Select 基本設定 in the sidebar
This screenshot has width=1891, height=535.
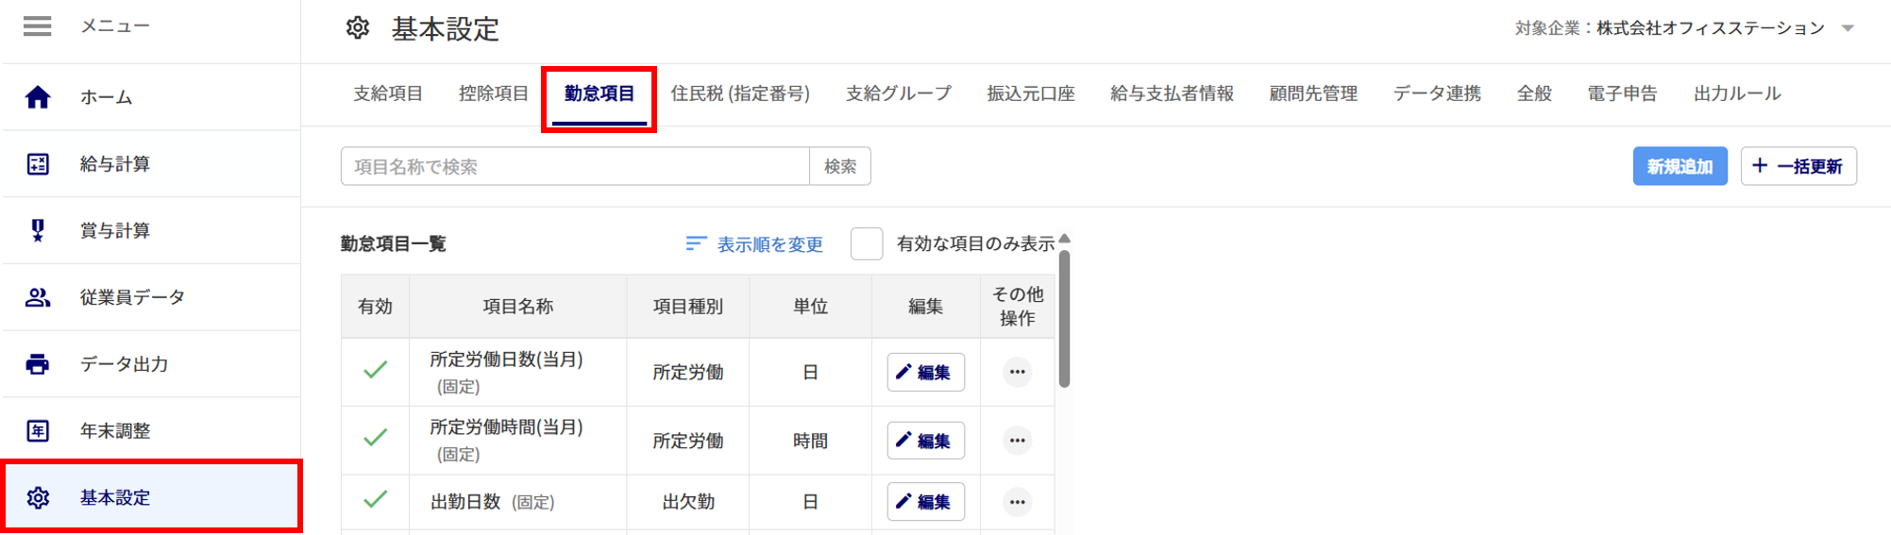[x=151, y=497]
